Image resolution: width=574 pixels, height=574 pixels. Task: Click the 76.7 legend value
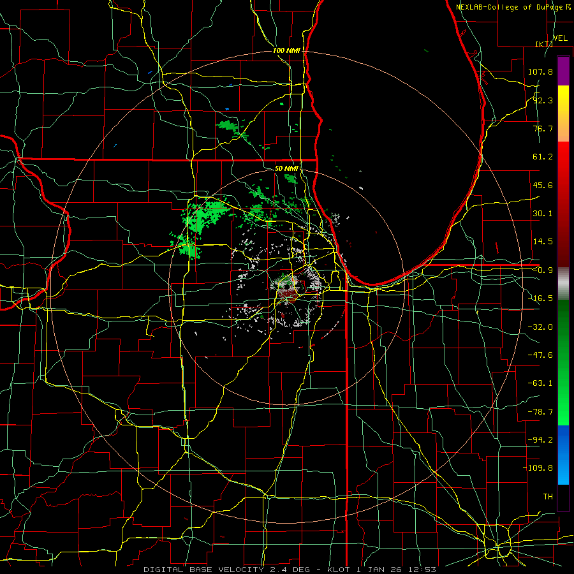pos(543,128)
